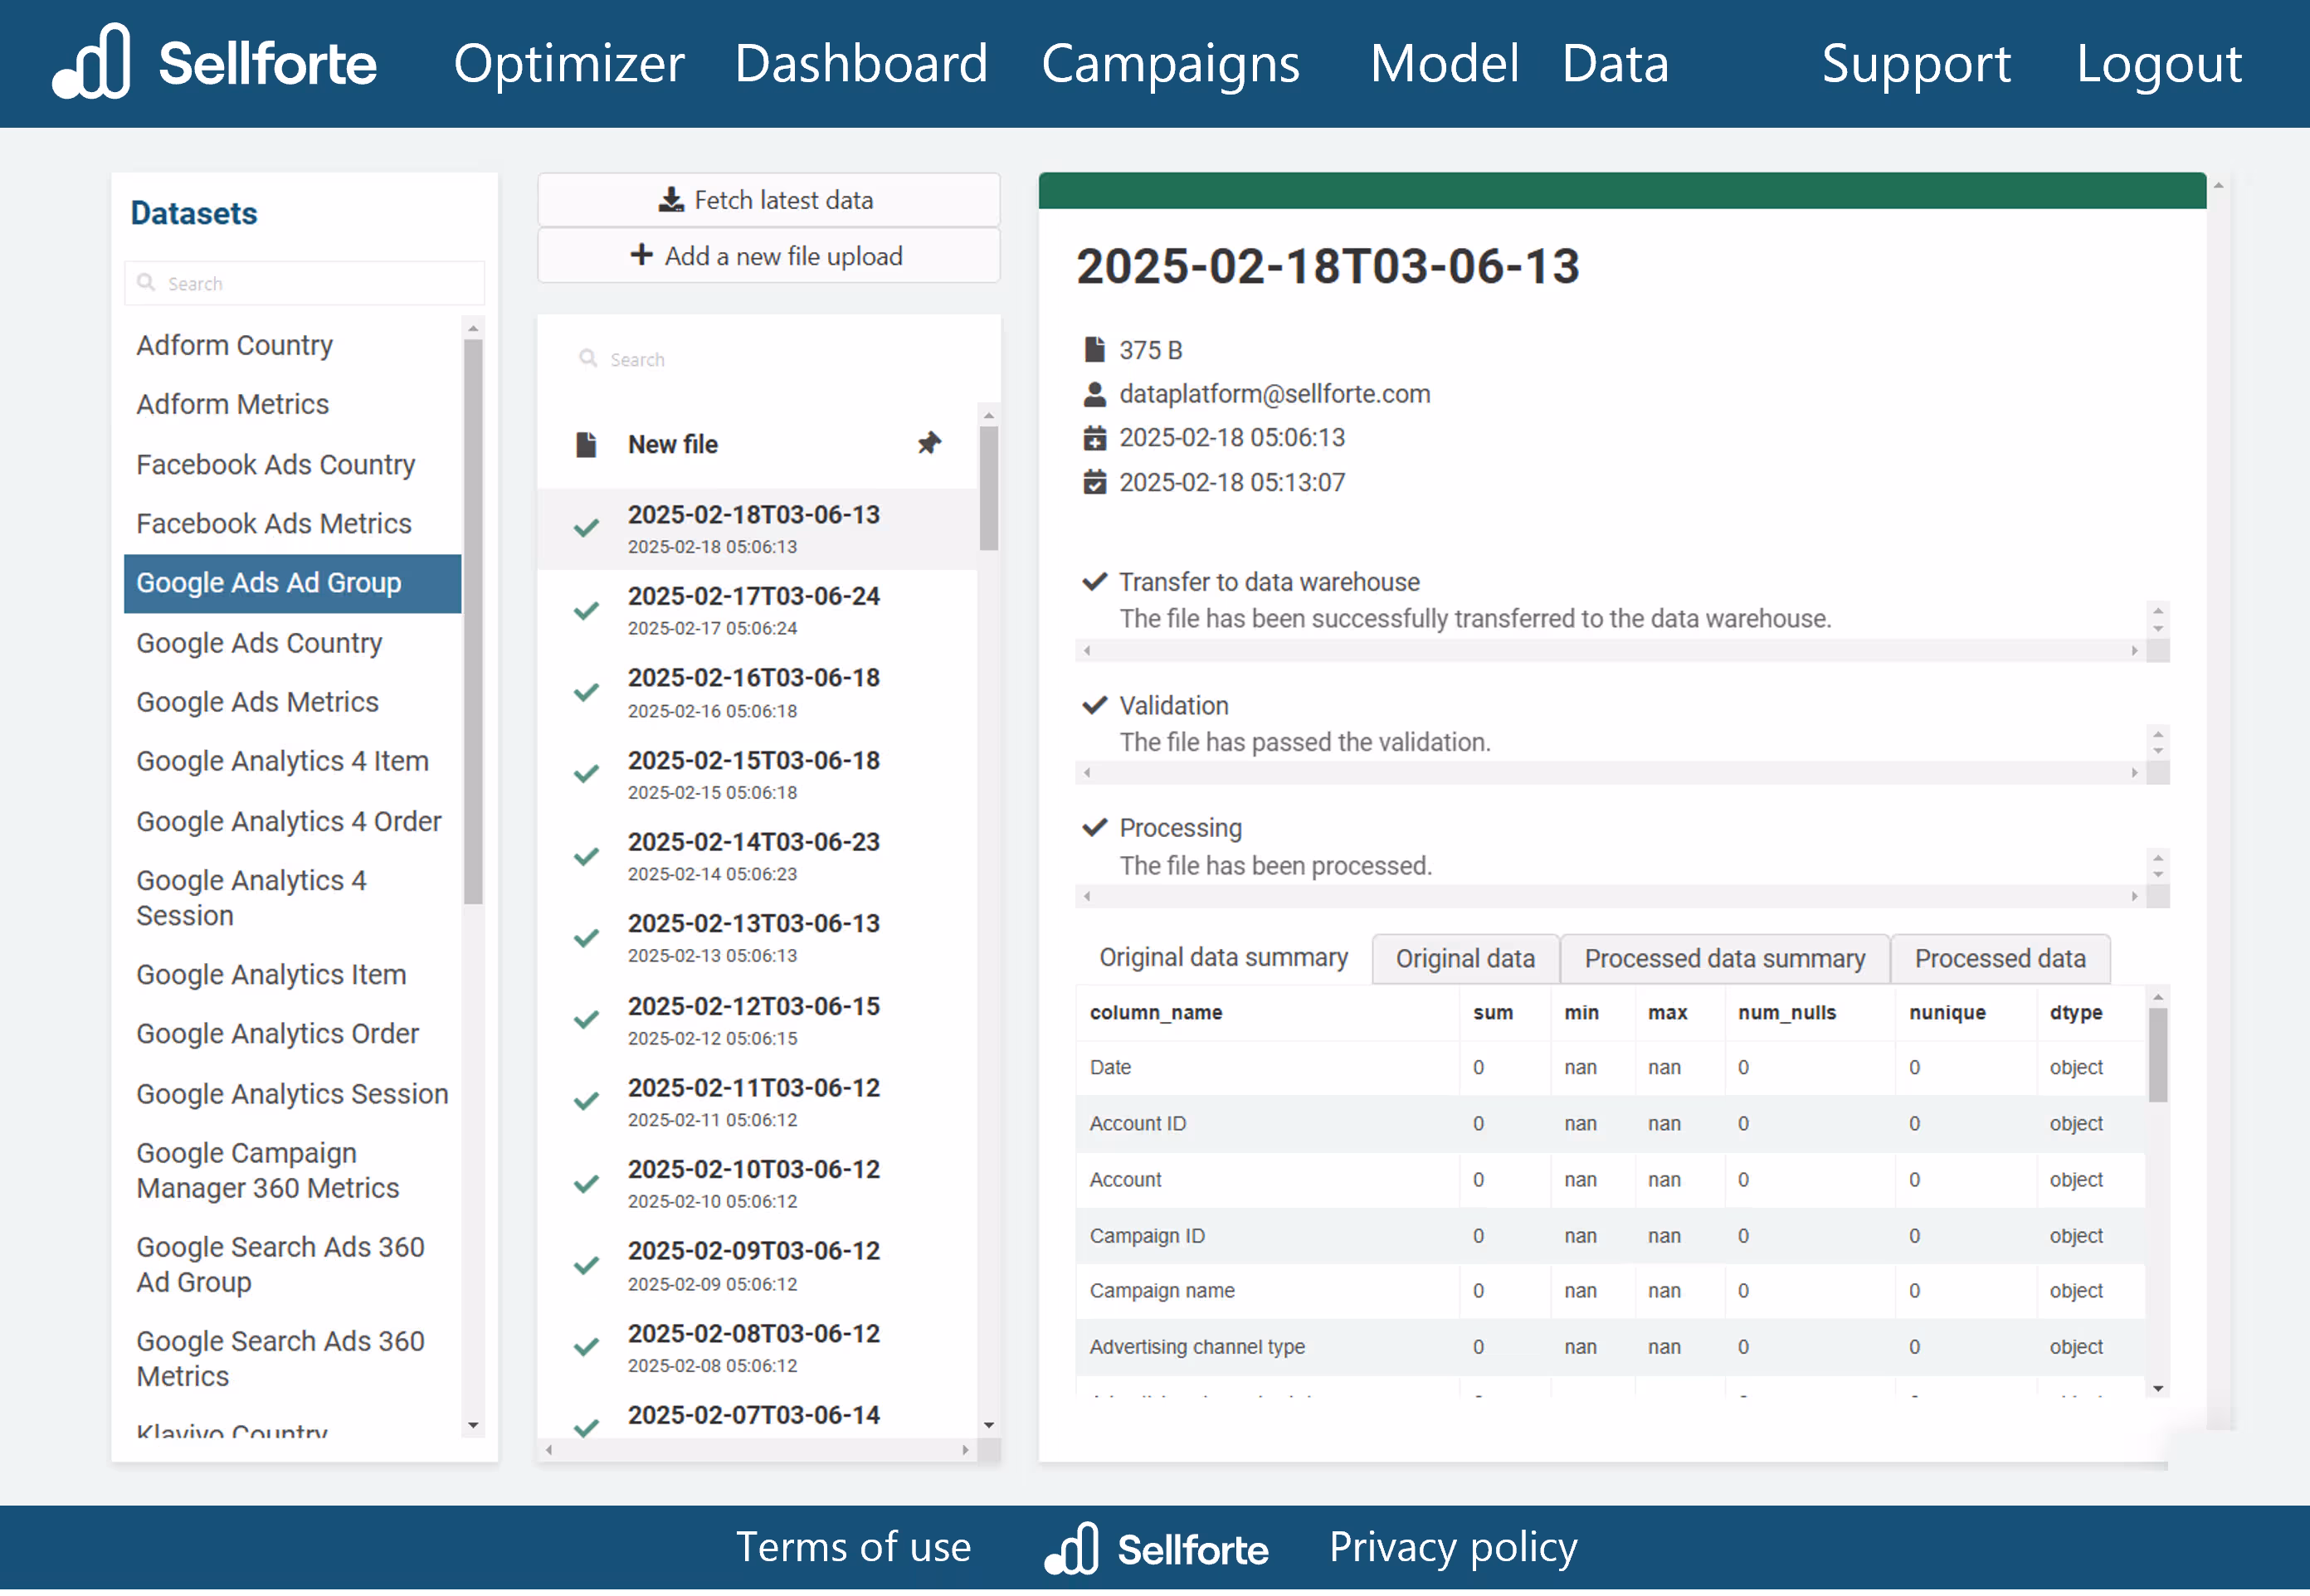Click the file list horizontal scrollbar
The height and width of the screenshot is (1596, 2310).
pos(757,1450)
